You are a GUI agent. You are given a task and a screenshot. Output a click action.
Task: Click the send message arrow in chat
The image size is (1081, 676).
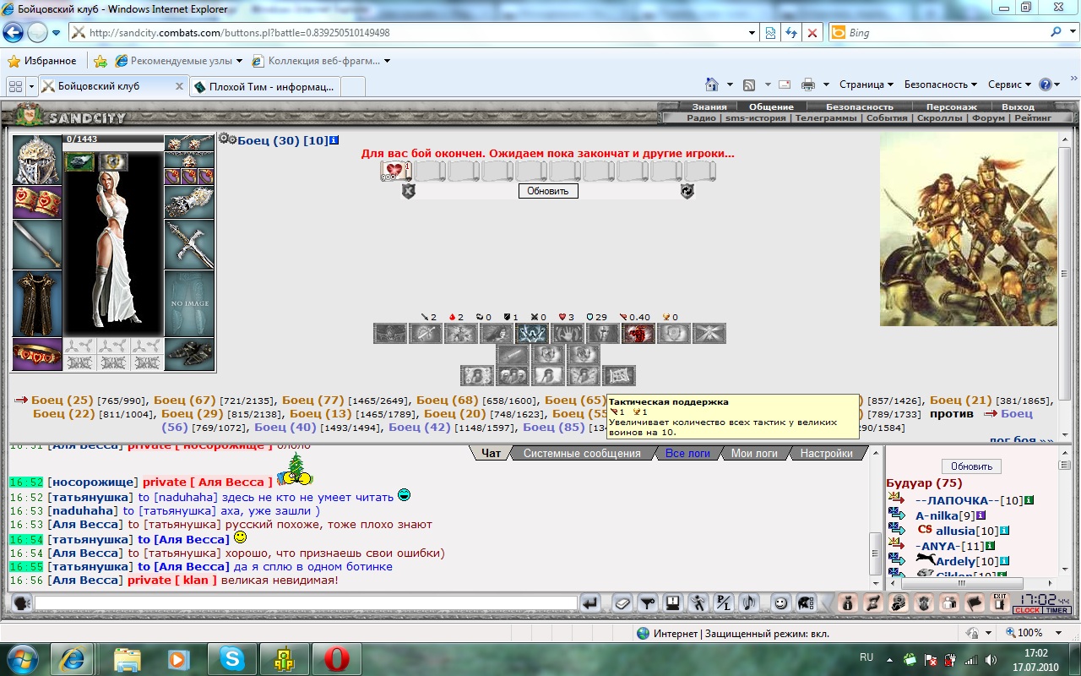(590, 602)
